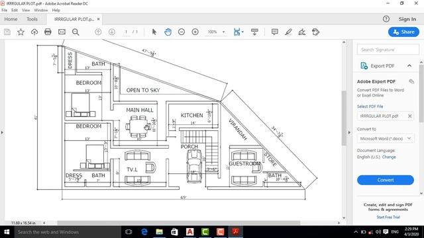Click the 11.69 x 16.54 in page size
424x238 pixels.
tap(23, 223)
